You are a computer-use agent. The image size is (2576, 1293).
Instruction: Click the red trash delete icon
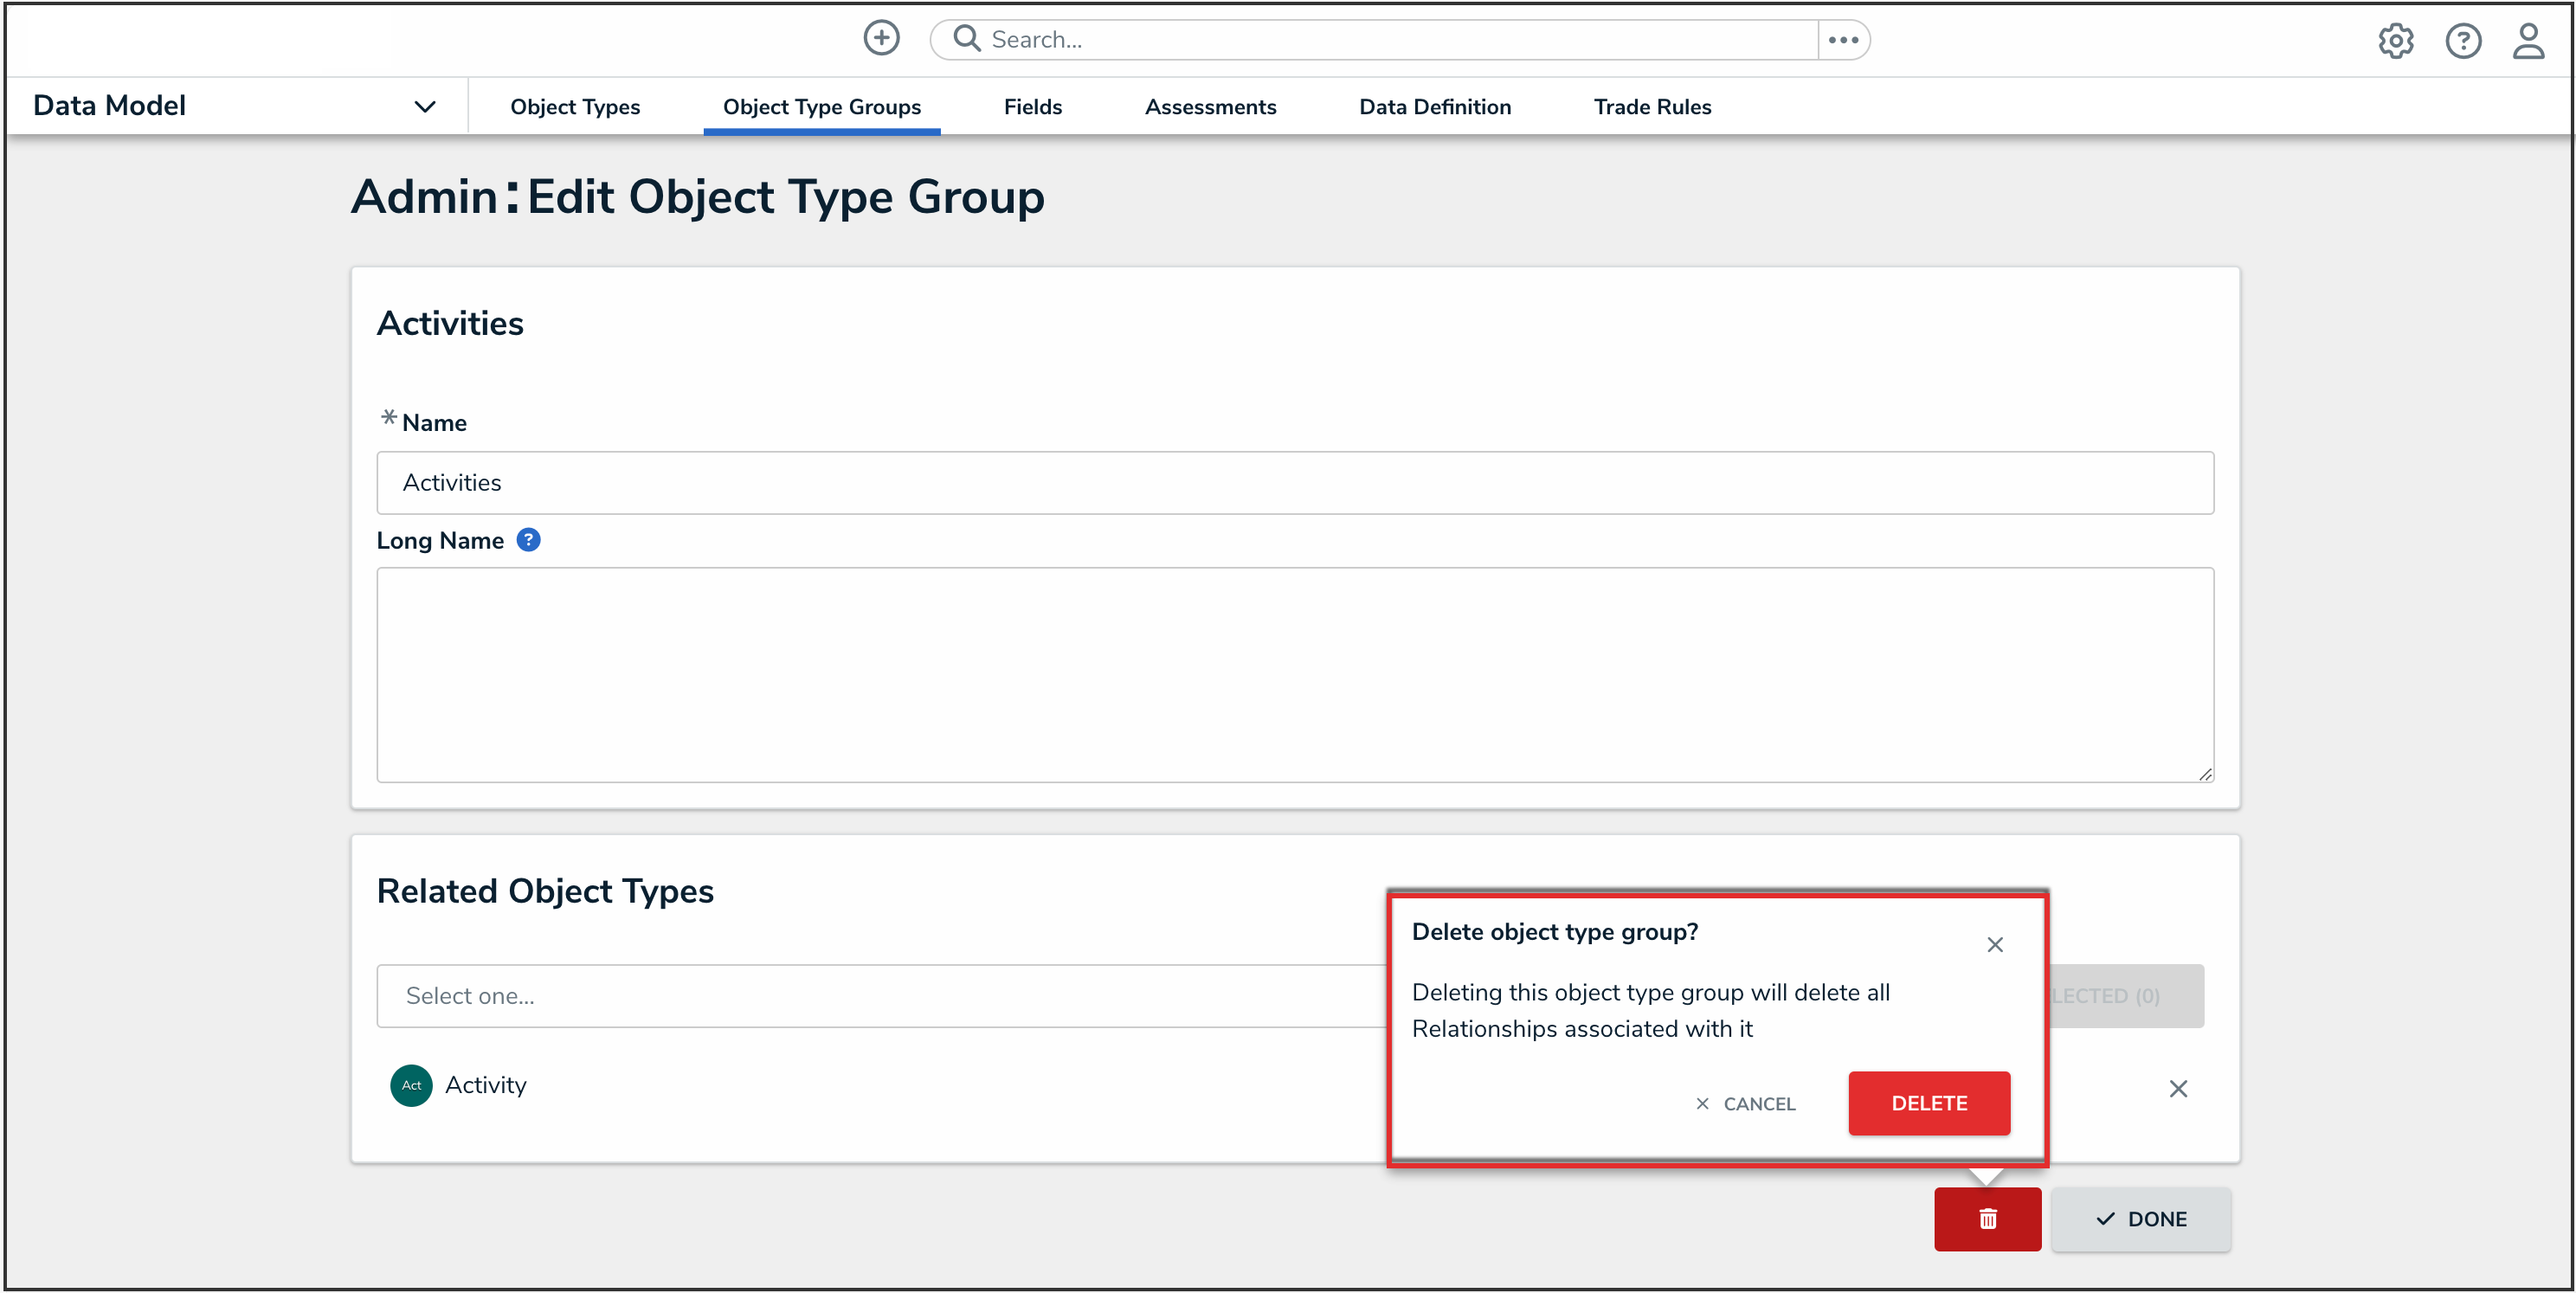(x=1987, y=1218)
